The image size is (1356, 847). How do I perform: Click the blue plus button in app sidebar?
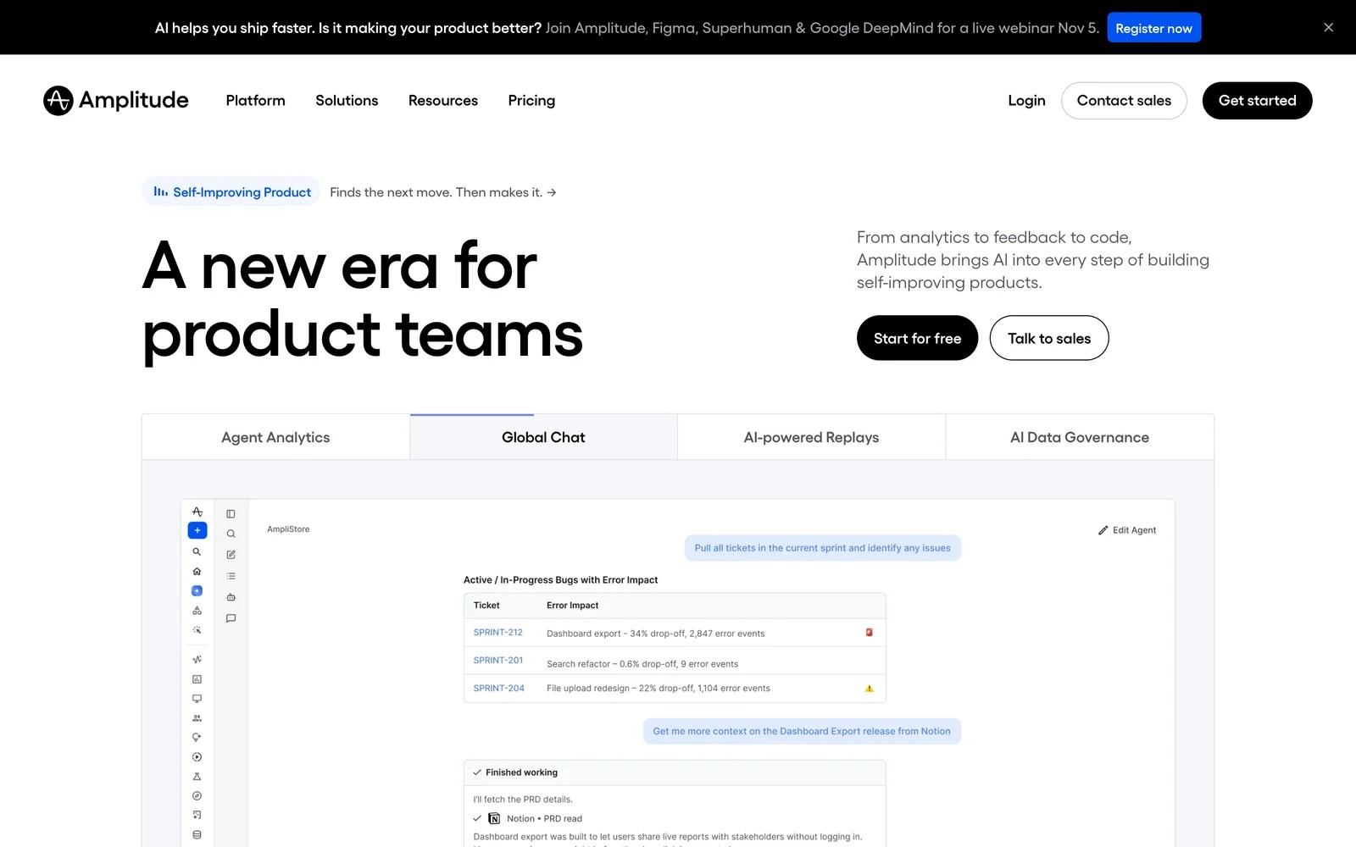pos(197,530)
